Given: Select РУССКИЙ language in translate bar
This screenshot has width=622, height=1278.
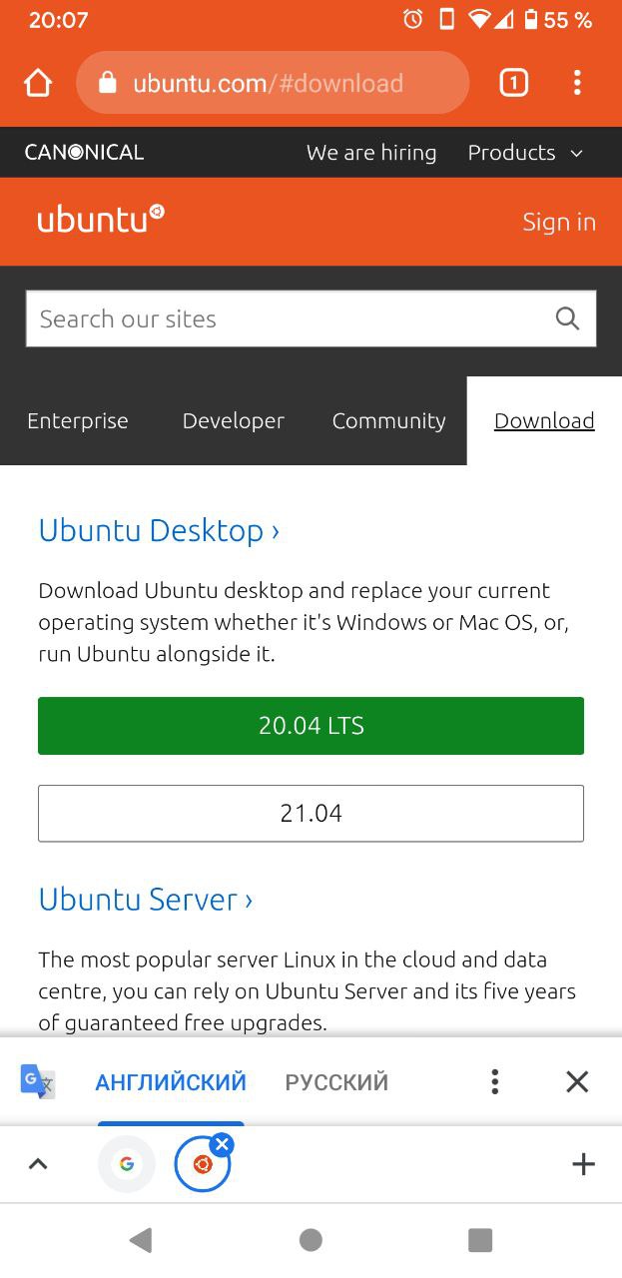Looking at the screenshot, I should 336,1082.
